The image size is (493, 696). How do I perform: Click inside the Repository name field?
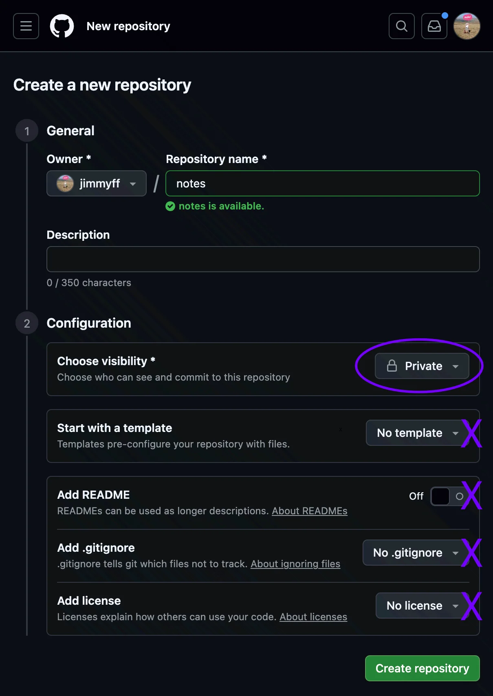click(322, 183)
